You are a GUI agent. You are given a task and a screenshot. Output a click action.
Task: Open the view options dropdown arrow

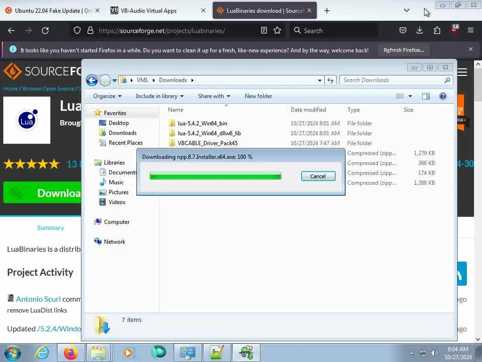(410, 96)
